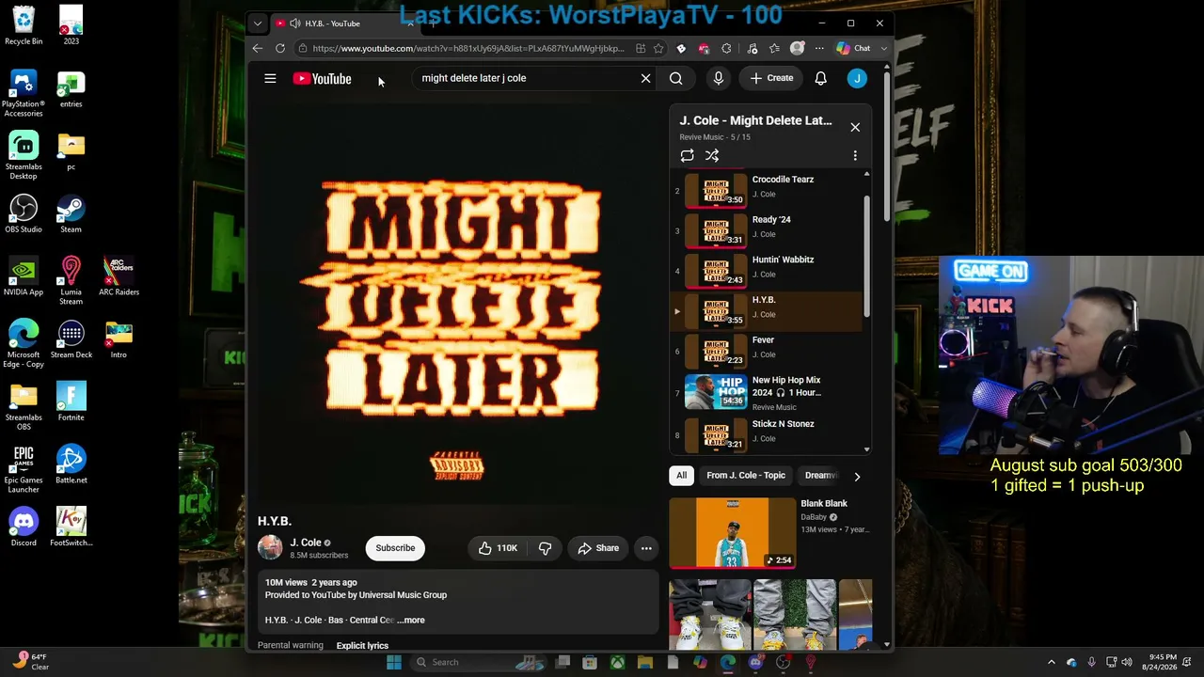Viewport: 1204px width, 677px height.
Task: Select the Epic Games Launcher desktop icon
Action: [24, 470]
